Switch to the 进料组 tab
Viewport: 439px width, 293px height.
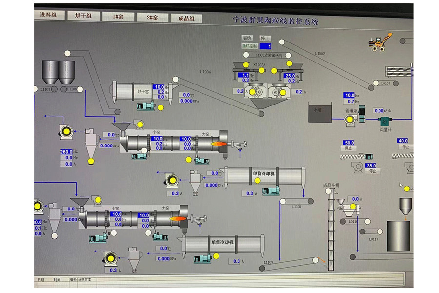[49, 15]
